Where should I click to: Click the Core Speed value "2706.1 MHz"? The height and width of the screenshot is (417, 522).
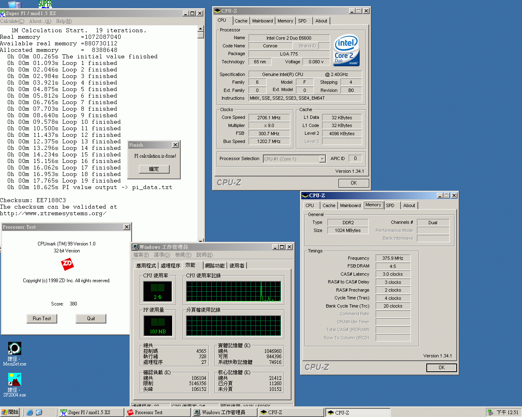pyautogui.click(x=269, y=118)
